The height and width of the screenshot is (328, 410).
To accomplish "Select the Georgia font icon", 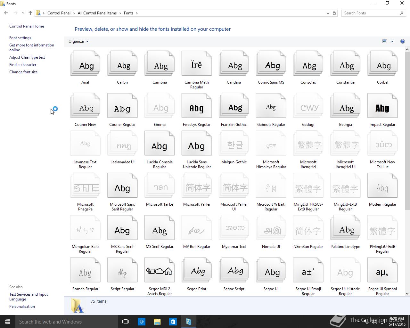I will point(345,105).
